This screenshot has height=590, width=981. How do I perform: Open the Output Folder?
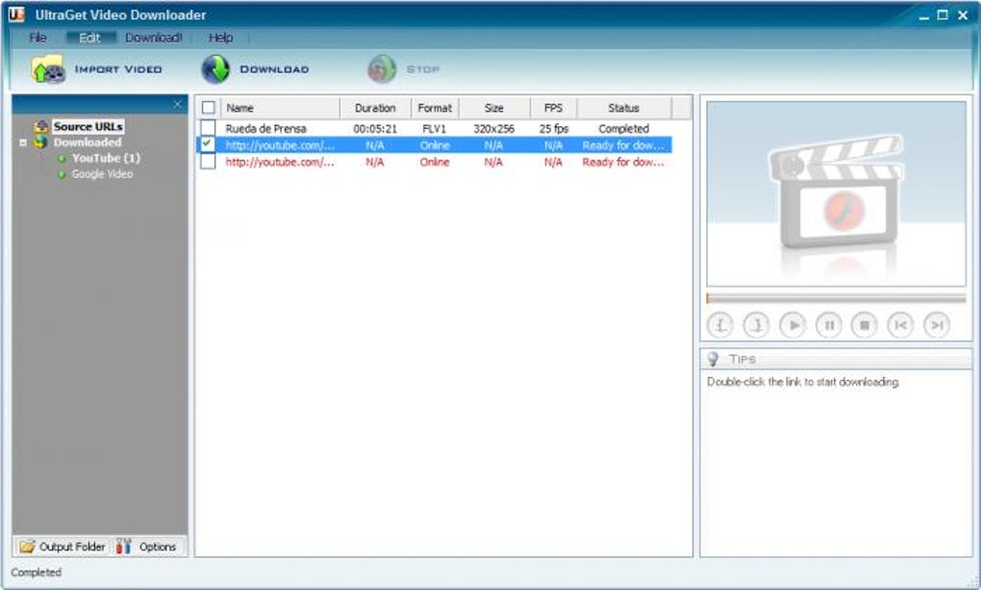pos(63,546)
